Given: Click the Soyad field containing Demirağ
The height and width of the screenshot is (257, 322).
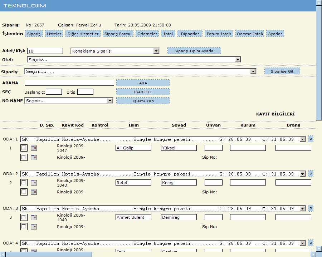Looking at the screenshot, I should point(179,217).
